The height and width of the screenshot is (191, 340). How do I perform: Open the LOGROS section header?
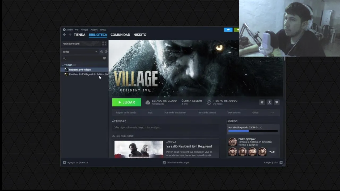click(232, 121)
